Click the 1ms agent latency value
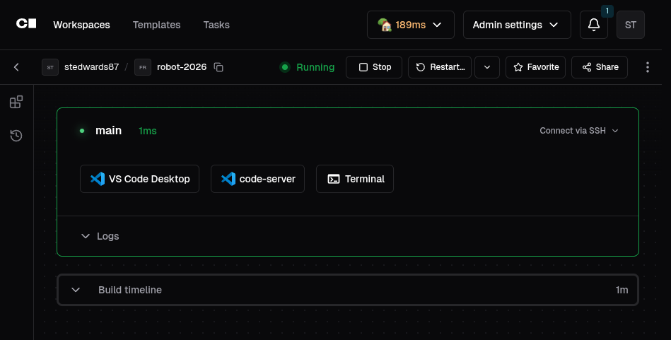671x340 pixels. 148,131
